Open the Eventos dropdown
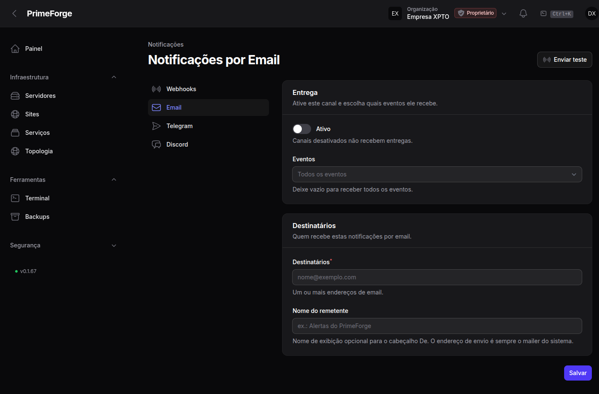This screenshot has width=599, height=394. [437, 174]
